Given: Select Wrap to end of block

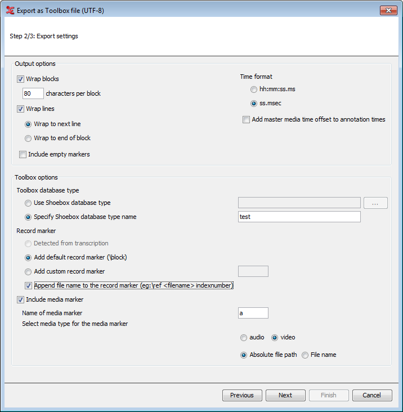Looking at the screenshot, I should pyautogui.click(x=28, y=138).
